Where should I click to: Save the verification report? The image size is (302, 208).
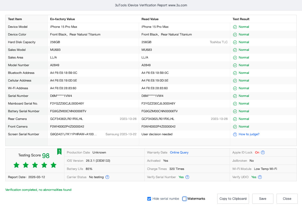[263, 199]
